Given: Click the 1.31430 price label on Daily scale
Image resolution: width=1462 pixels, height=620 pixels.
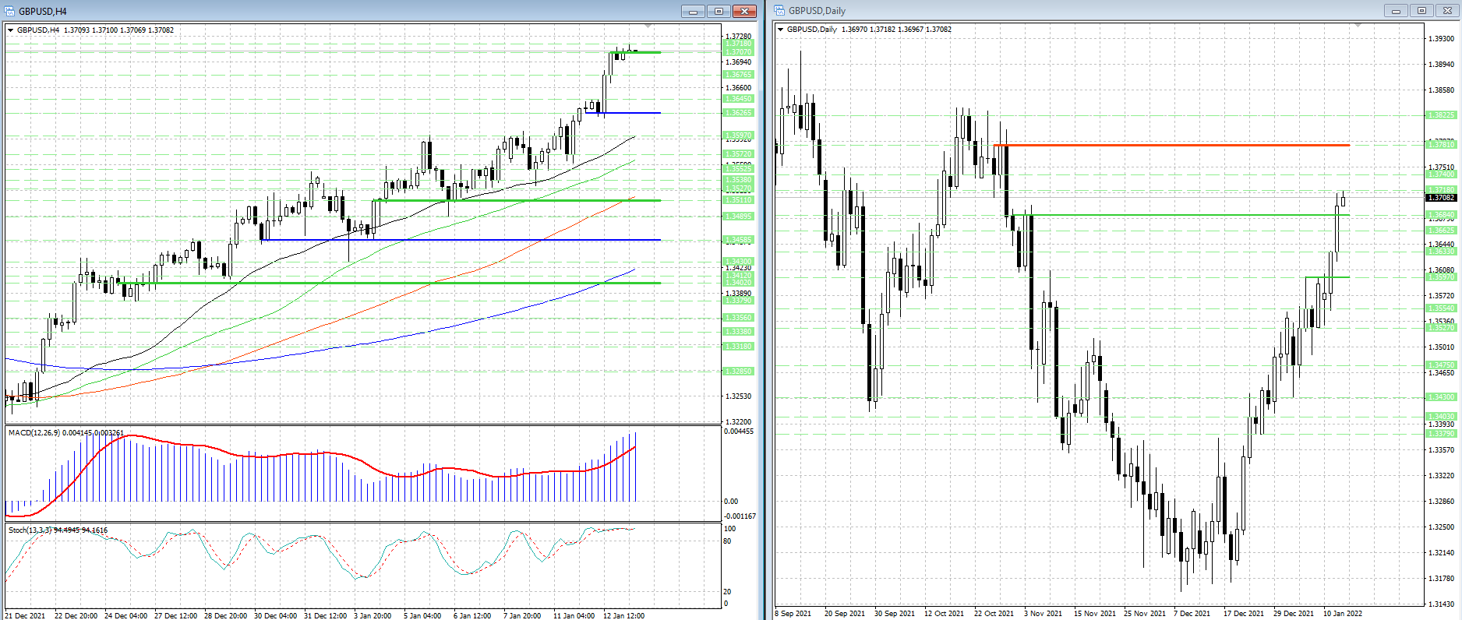Looking at the screenshot, I should [x=1441, y=604].
